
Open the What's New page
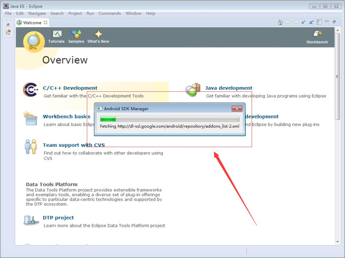98,37
